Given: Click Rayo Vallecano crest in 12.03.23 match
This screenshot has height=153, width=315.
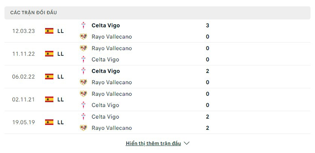Looking at the screenshot, I should 83,36.
